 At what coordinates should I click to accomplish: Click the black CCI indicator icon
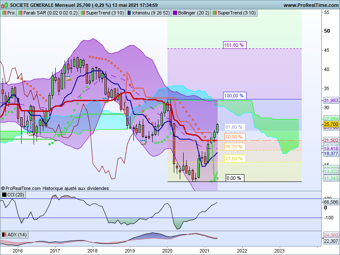pos(4,195)
